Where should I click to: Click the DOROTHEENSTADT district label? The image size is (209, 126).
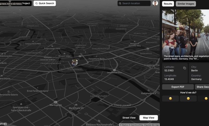pyautogui.click(x=34, y=53)
